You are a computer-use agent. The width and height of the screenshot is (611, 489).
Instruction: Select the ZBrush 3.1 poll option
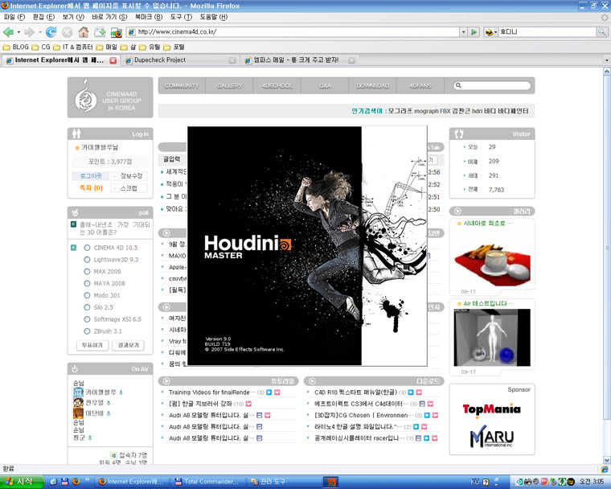87,331
